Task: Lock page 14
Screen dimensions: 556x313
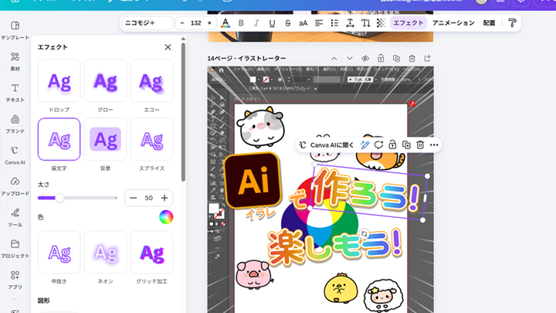Action: (x=381, y=58)
